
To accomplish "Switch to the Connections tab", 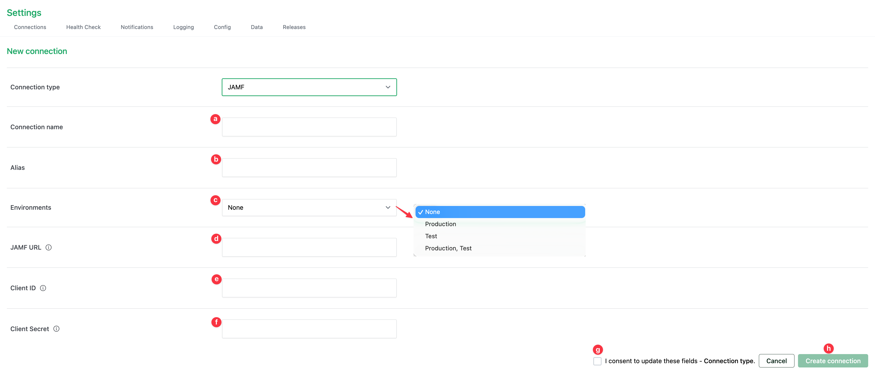I will 30,27.
